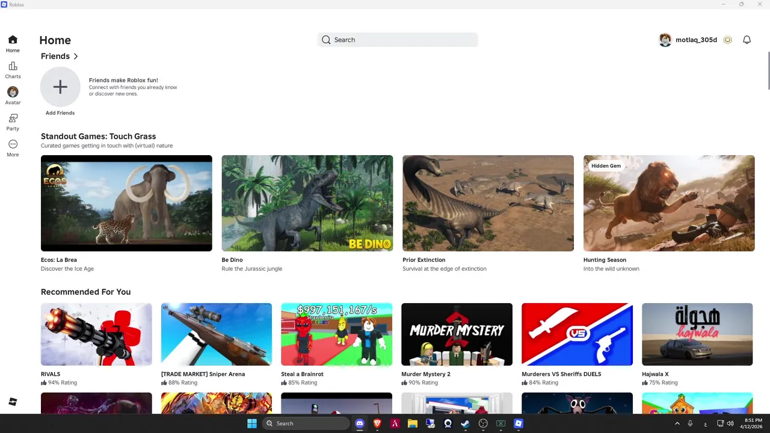Expand the Friends section chevron
This screenshot has width=770, height=433.
pos(76,57)
